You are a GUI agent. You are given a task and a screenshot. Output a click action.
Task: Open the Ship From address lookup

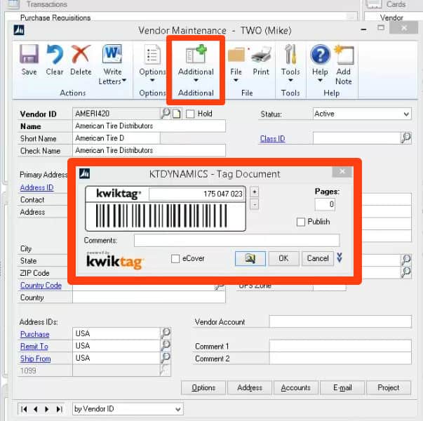(166, 358)
